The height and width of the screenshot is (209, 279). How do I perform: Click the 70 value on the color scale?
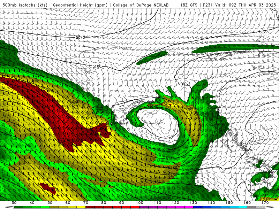pyautogui.click(x=86, y=203)
